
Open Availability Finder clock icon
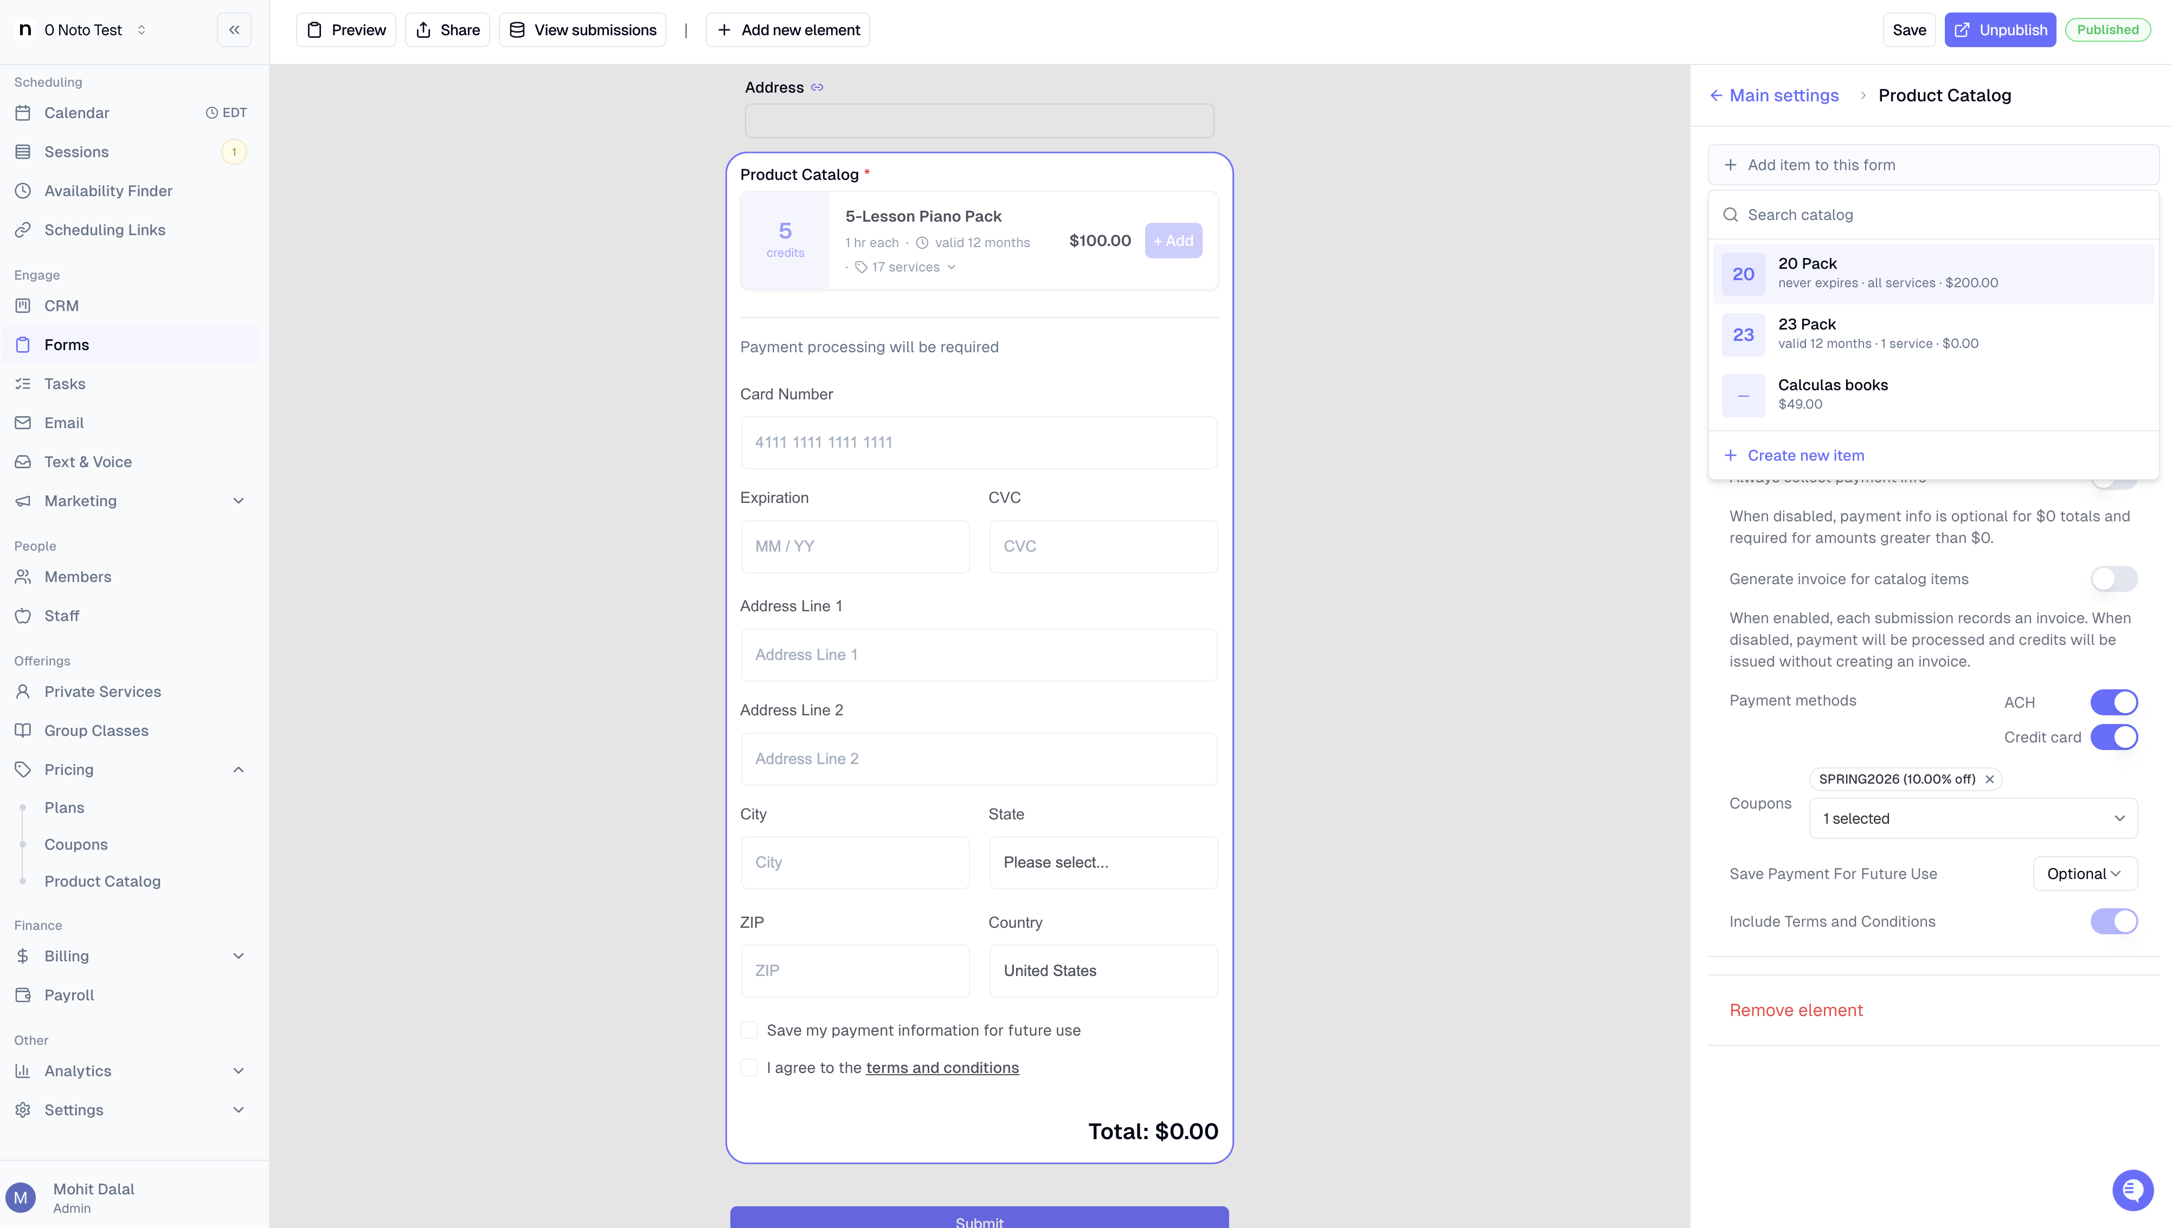(23, 191)
